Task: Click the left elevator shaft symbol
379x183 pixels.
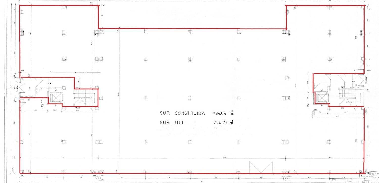Action: tap(55, 97)
